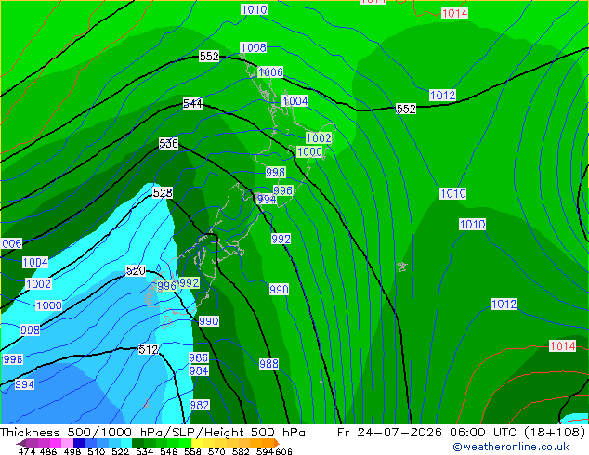Click the dark blue swatch in thickness legend
Image resolution: width=589 pixels, height=455 pixels.
click(79, 443)
